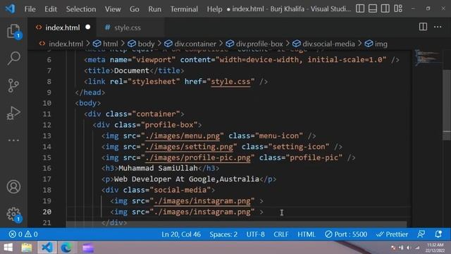The height and width of the screenshot is (254, 451).
Task: Open the Search view
Action: 13,58
